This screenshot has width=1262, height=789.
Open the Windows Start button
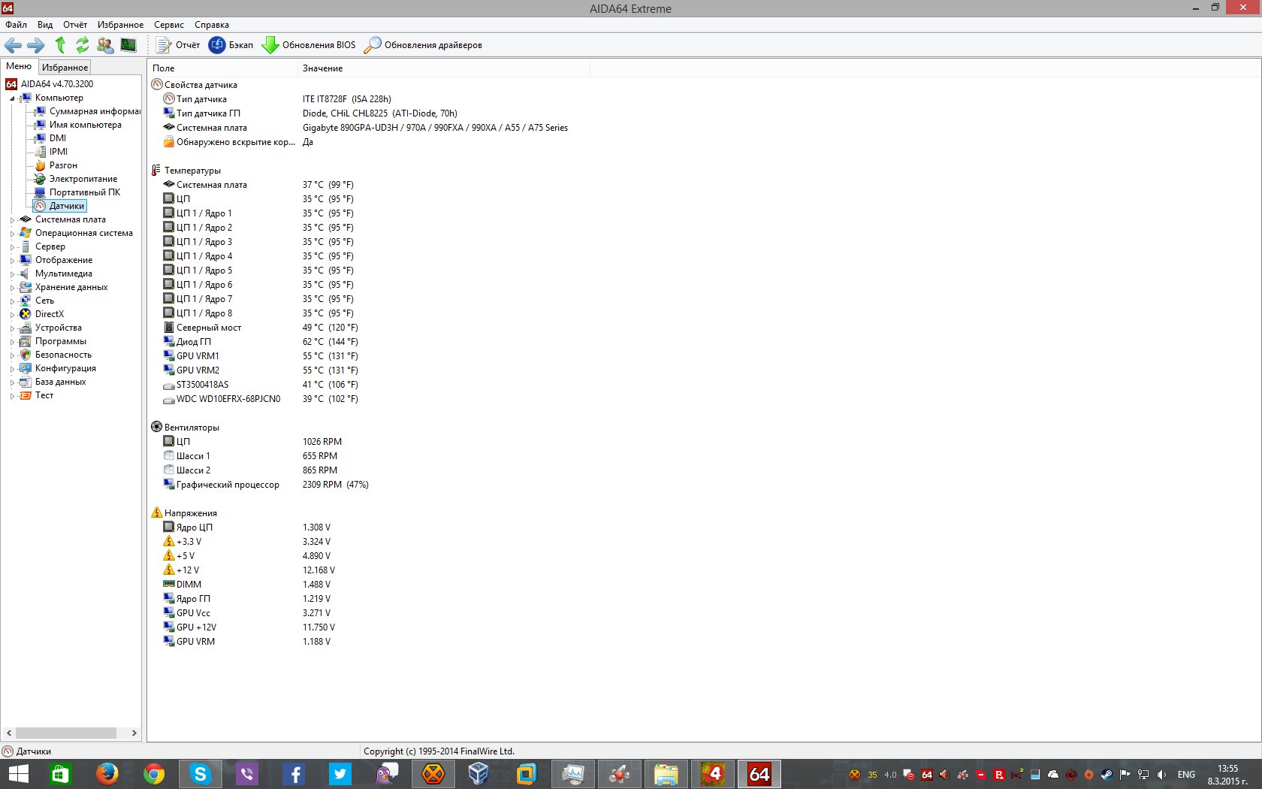[18, 774]
